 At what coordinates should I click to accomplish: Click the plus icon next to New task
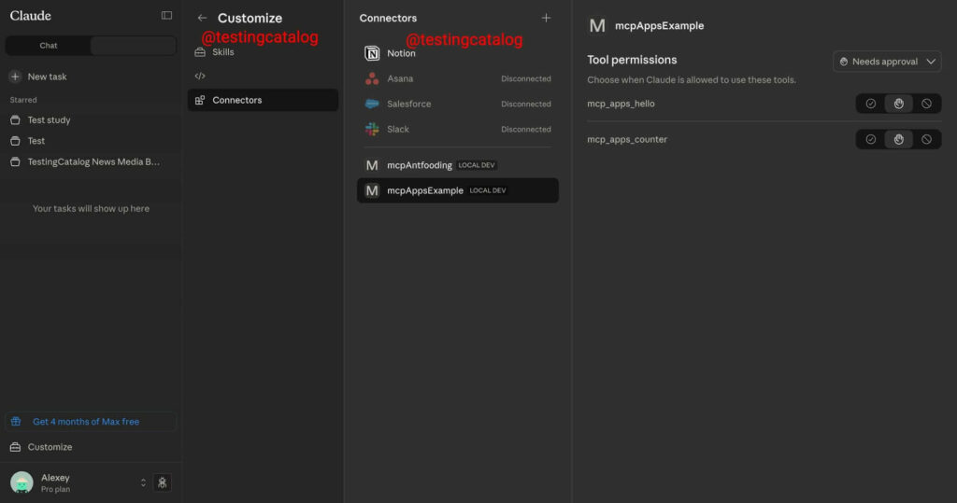click(15, 77)
